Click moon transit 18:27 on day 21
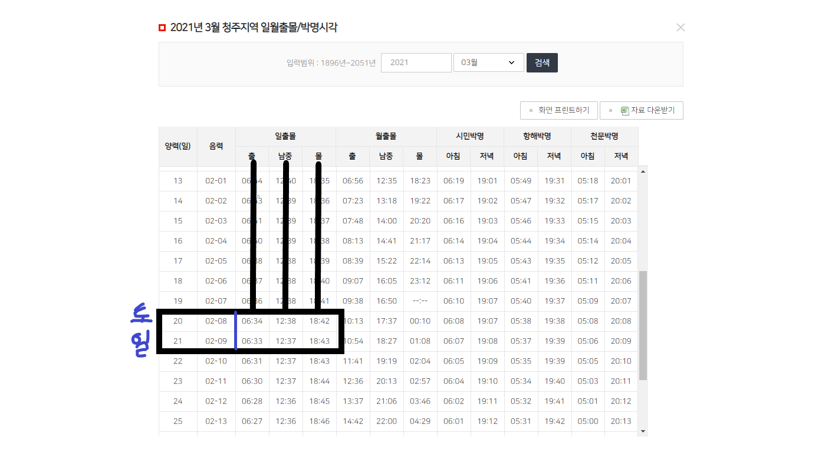Screen dimensions: 835x449 coord(386,341)
